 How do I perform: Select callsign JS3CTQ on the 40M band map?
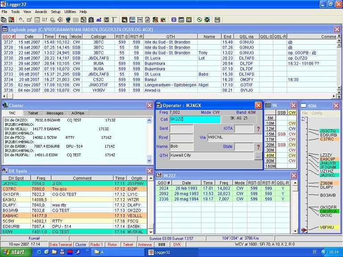328,131
